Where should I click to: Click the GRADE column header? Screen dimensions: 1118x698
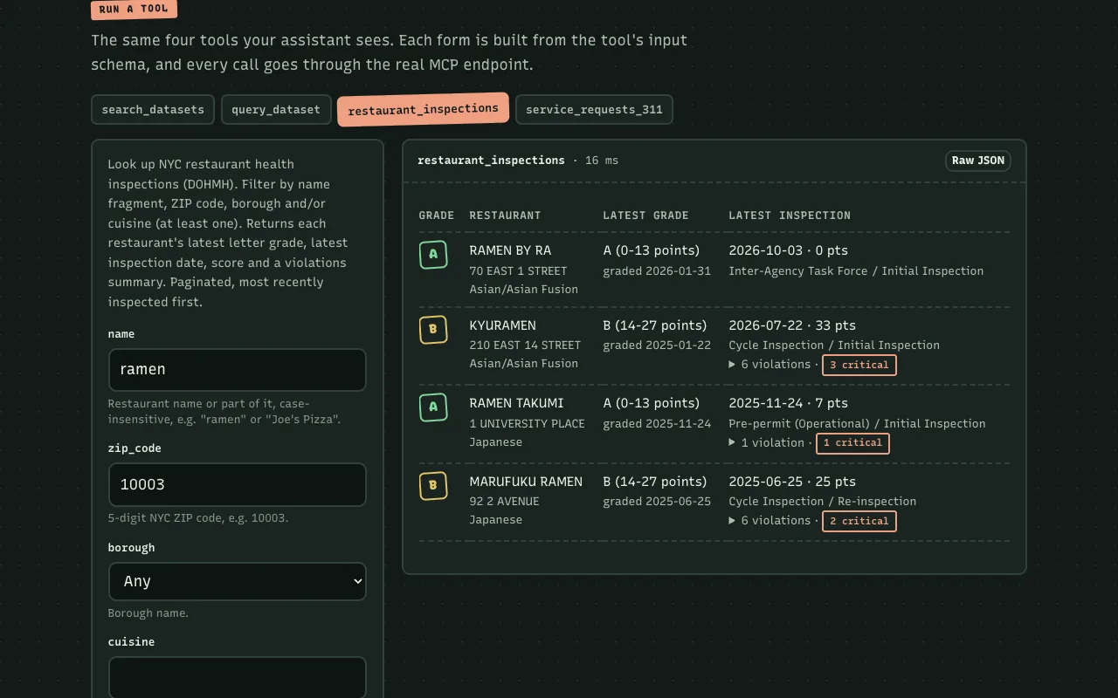[x=437, y=216]
